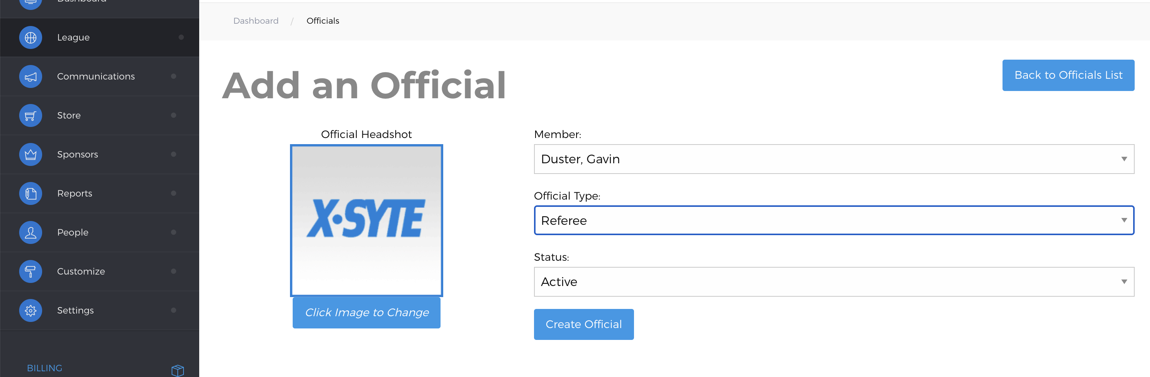
Task: Open the Settings menu
Action: pos(100,310)
